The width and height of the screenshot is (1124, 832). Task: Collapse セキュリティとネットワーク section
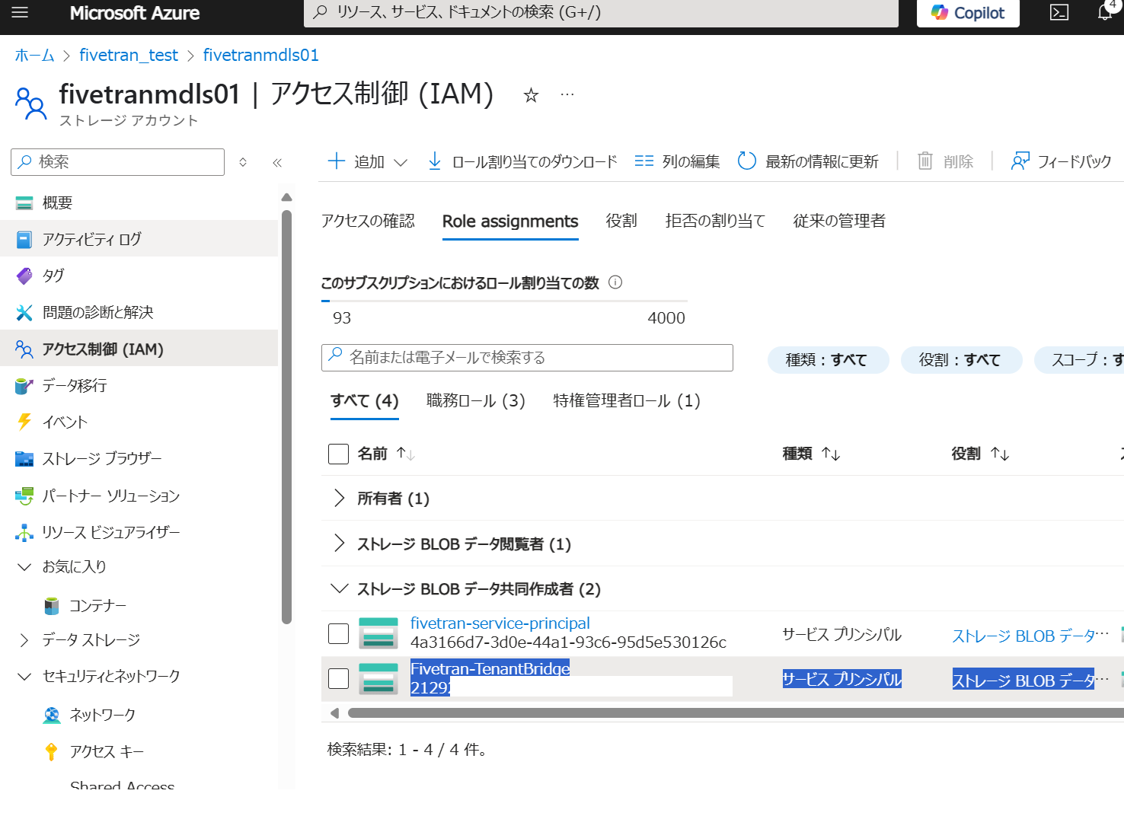24,676
